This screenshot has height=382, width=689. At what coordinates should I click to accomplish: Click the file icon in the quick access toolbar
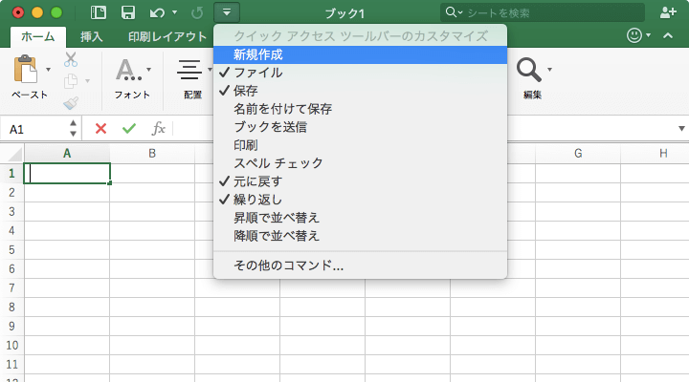pos(99,12)
